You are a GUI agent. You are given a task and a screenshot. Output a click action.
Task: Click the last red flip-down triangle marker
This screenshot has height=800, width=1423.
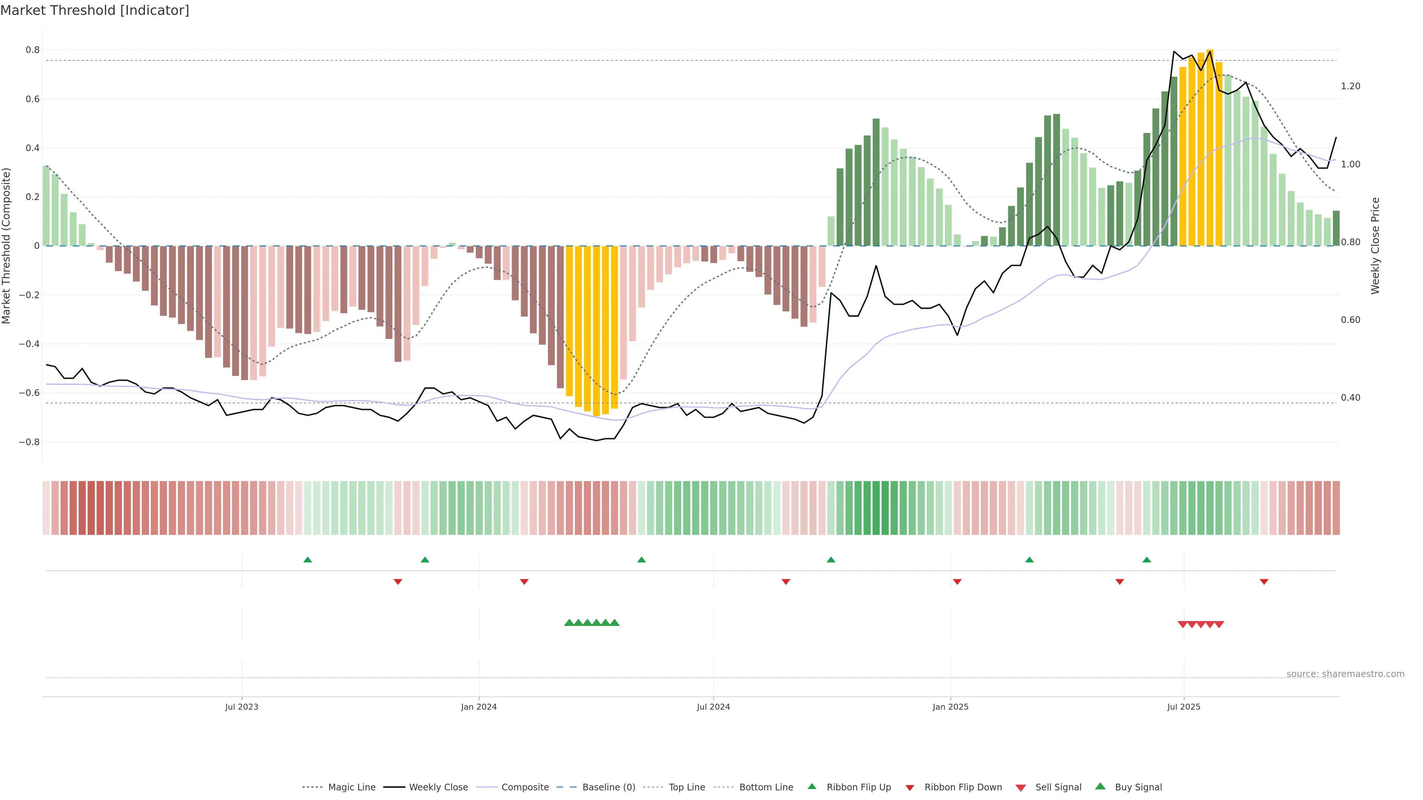pos(1264,581)
